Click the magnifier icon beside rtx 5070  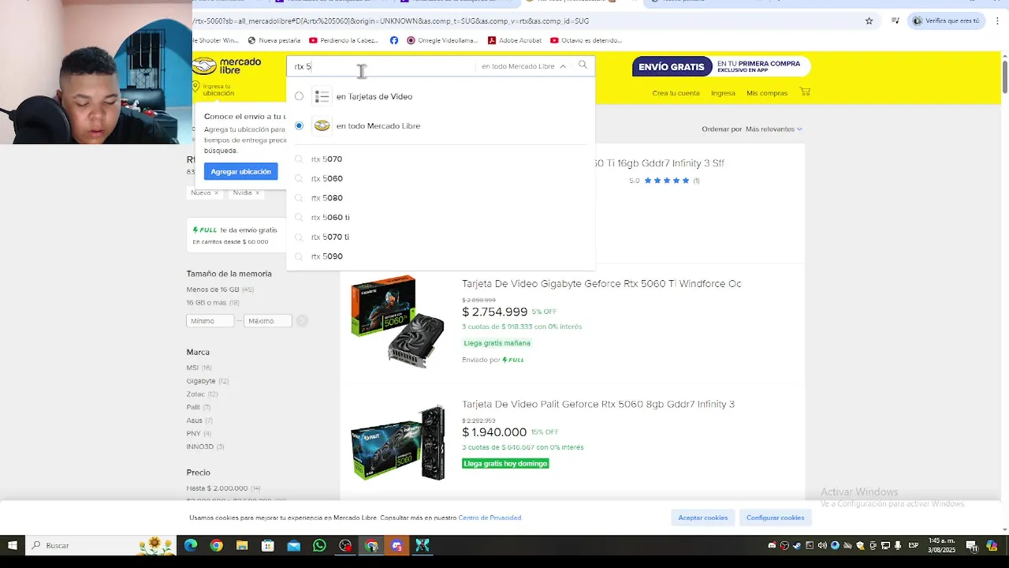coord(299,159)
